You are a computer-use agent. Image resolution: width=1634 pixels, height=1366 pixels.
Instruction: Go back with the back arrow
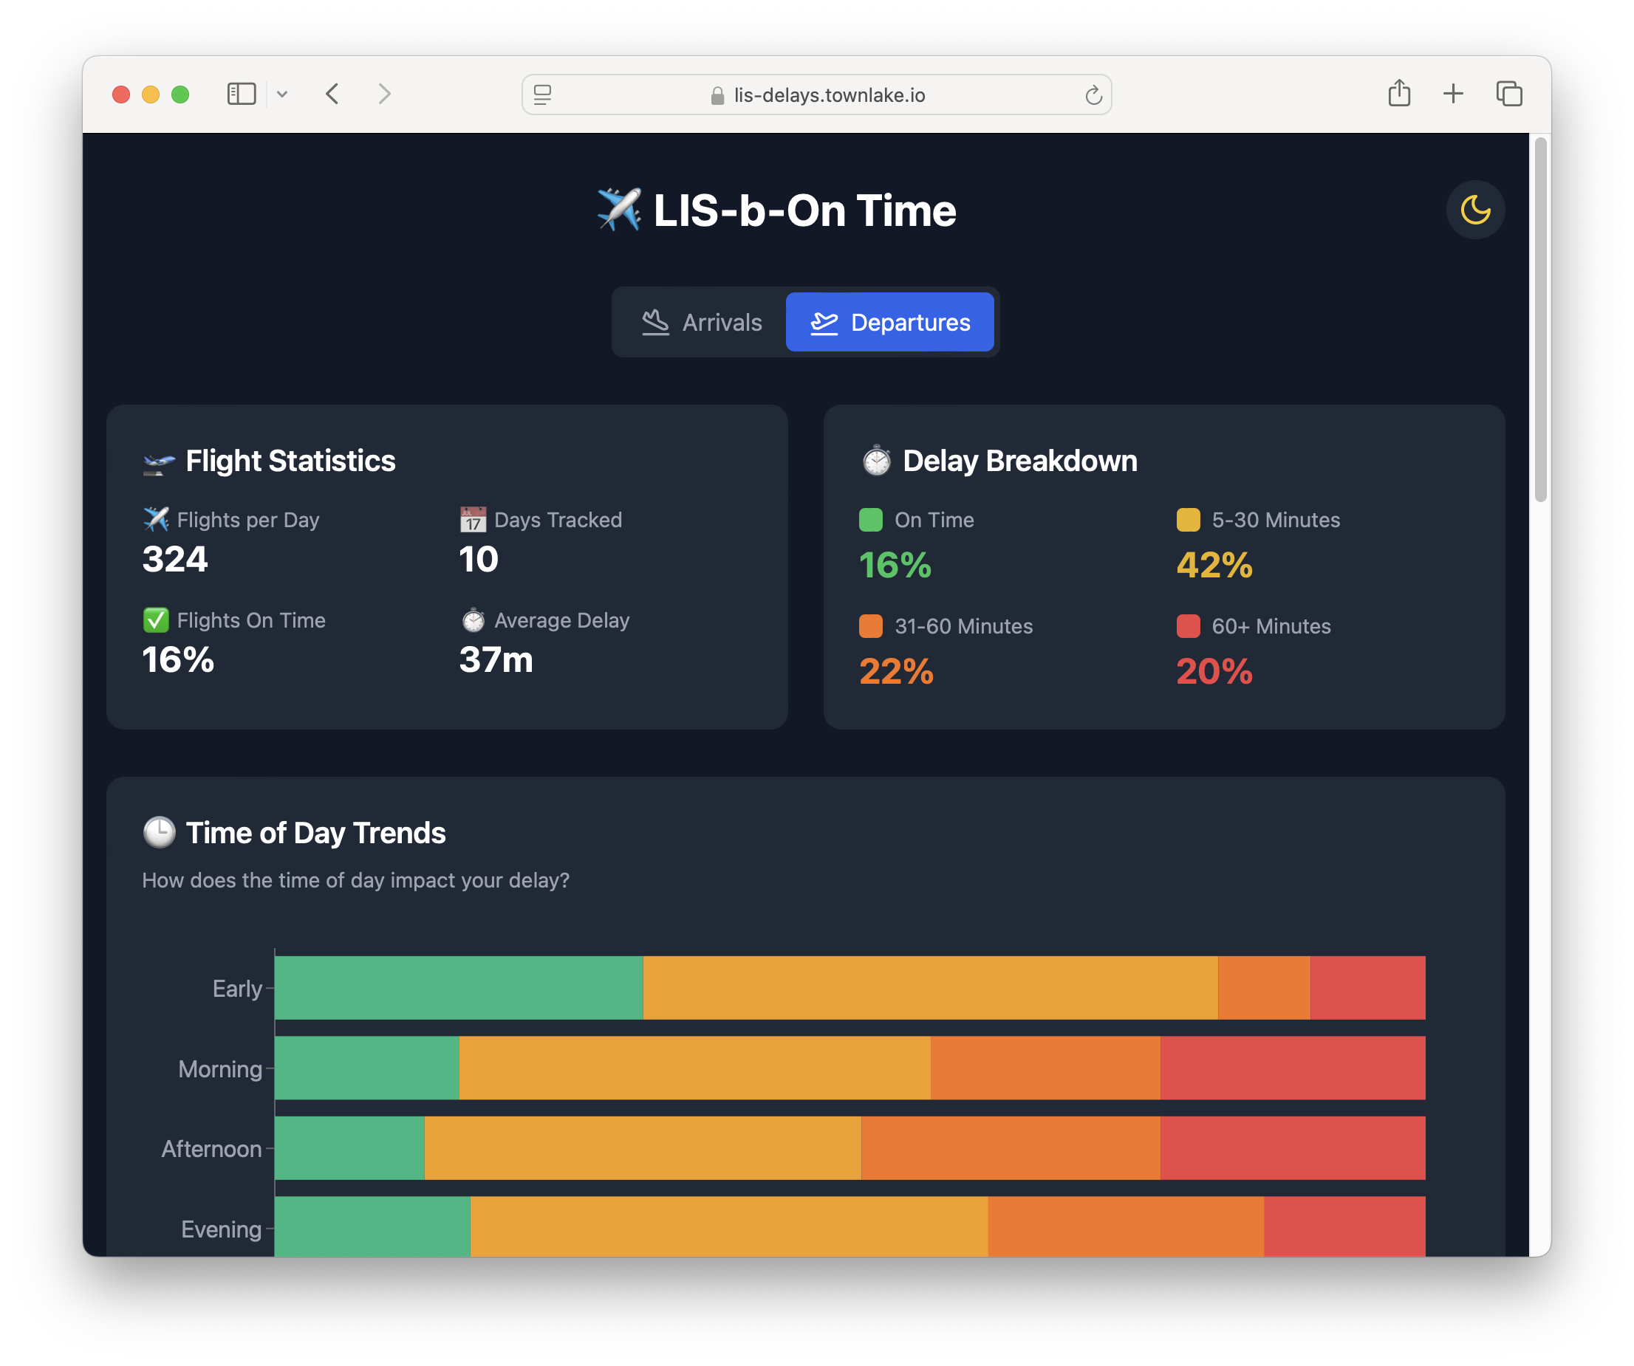click(x=332, y=94)
